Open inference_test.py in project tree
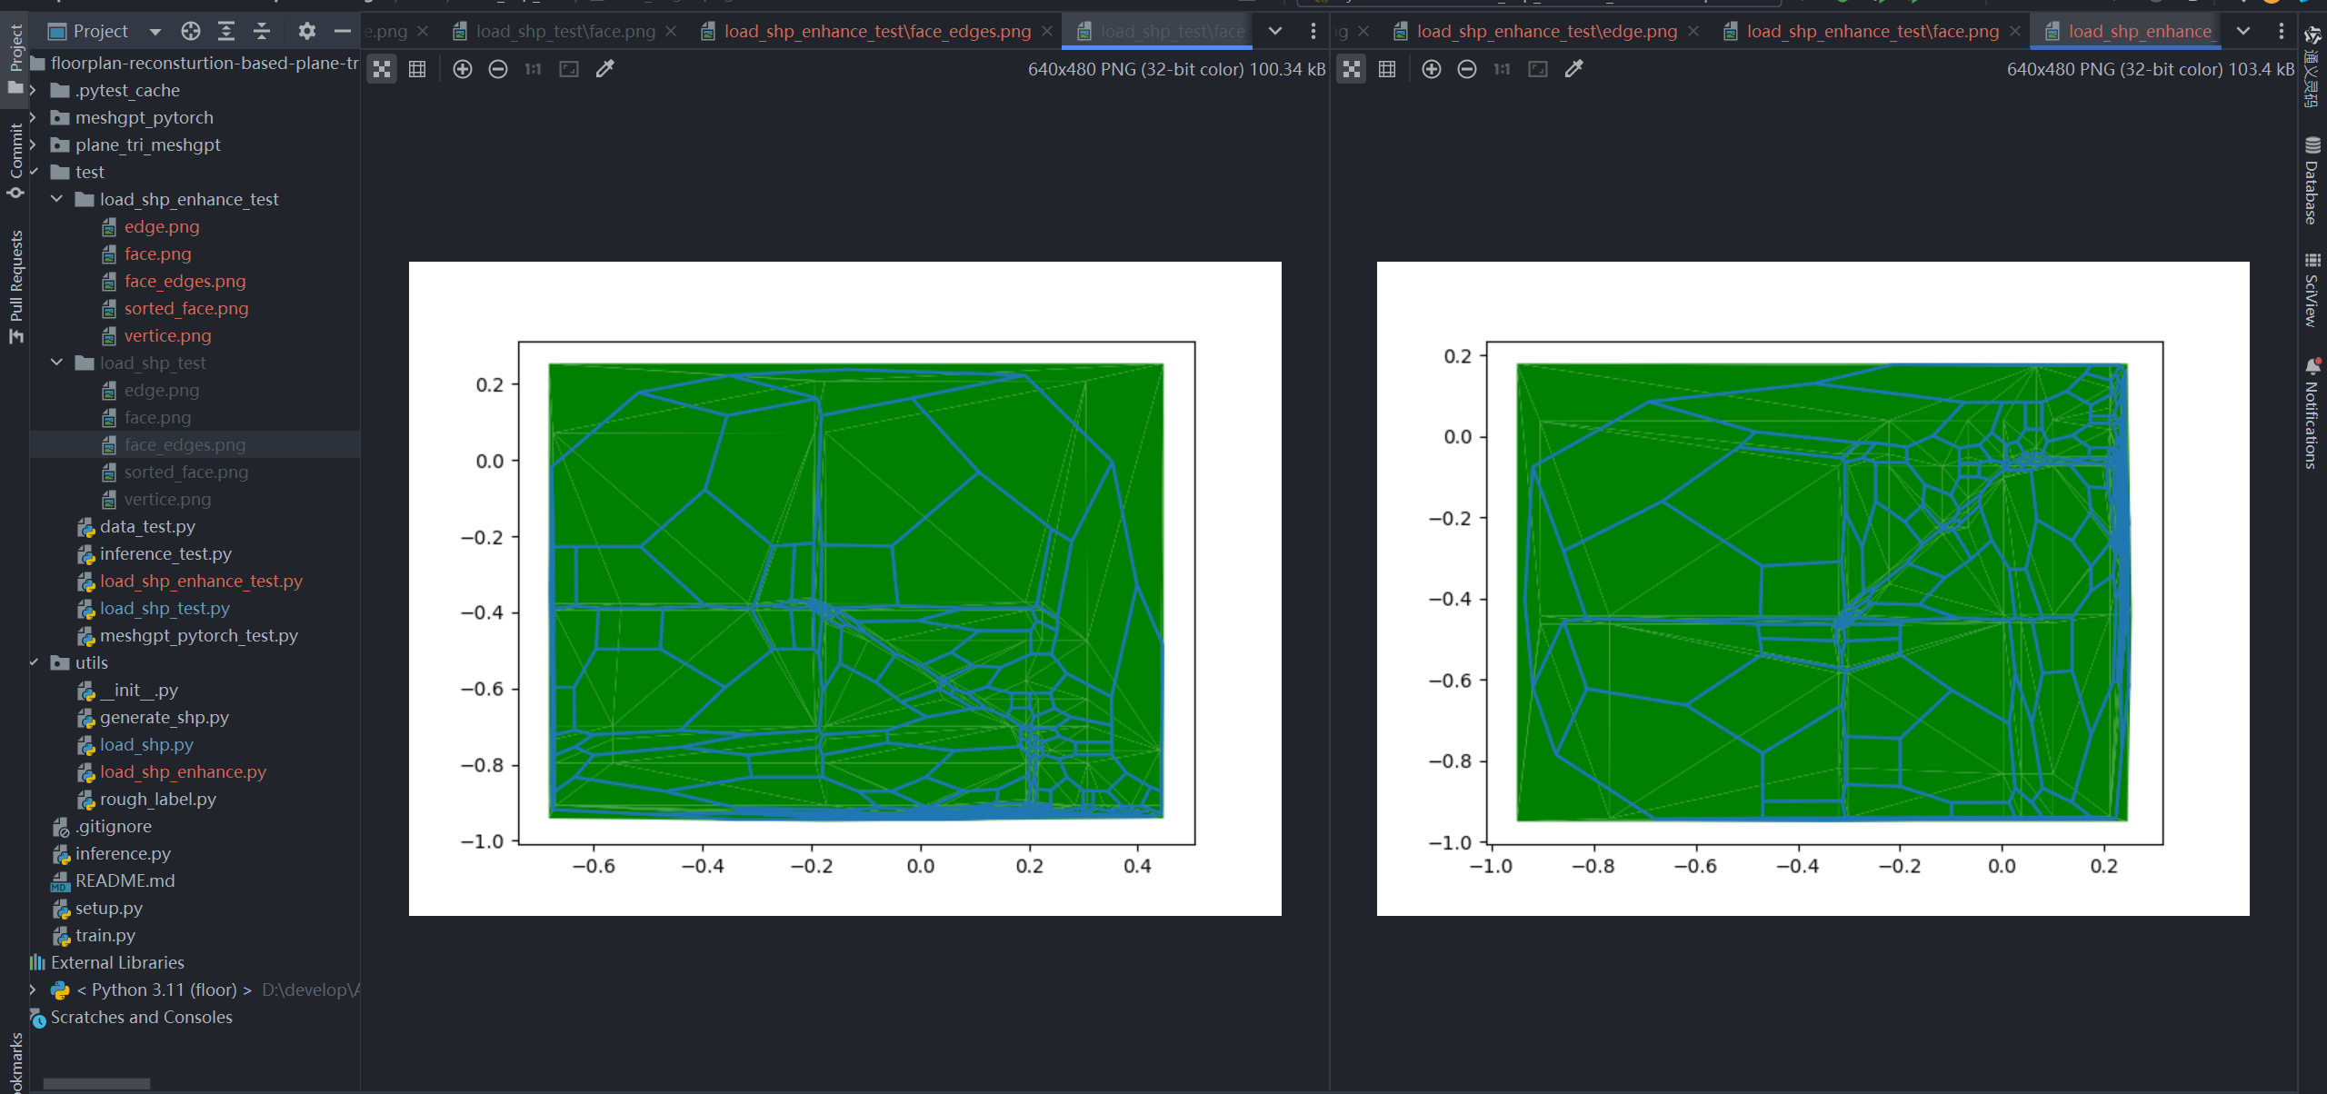Image resolution: width=2327 pixels, height=1094 pixels. pos(165,553)
